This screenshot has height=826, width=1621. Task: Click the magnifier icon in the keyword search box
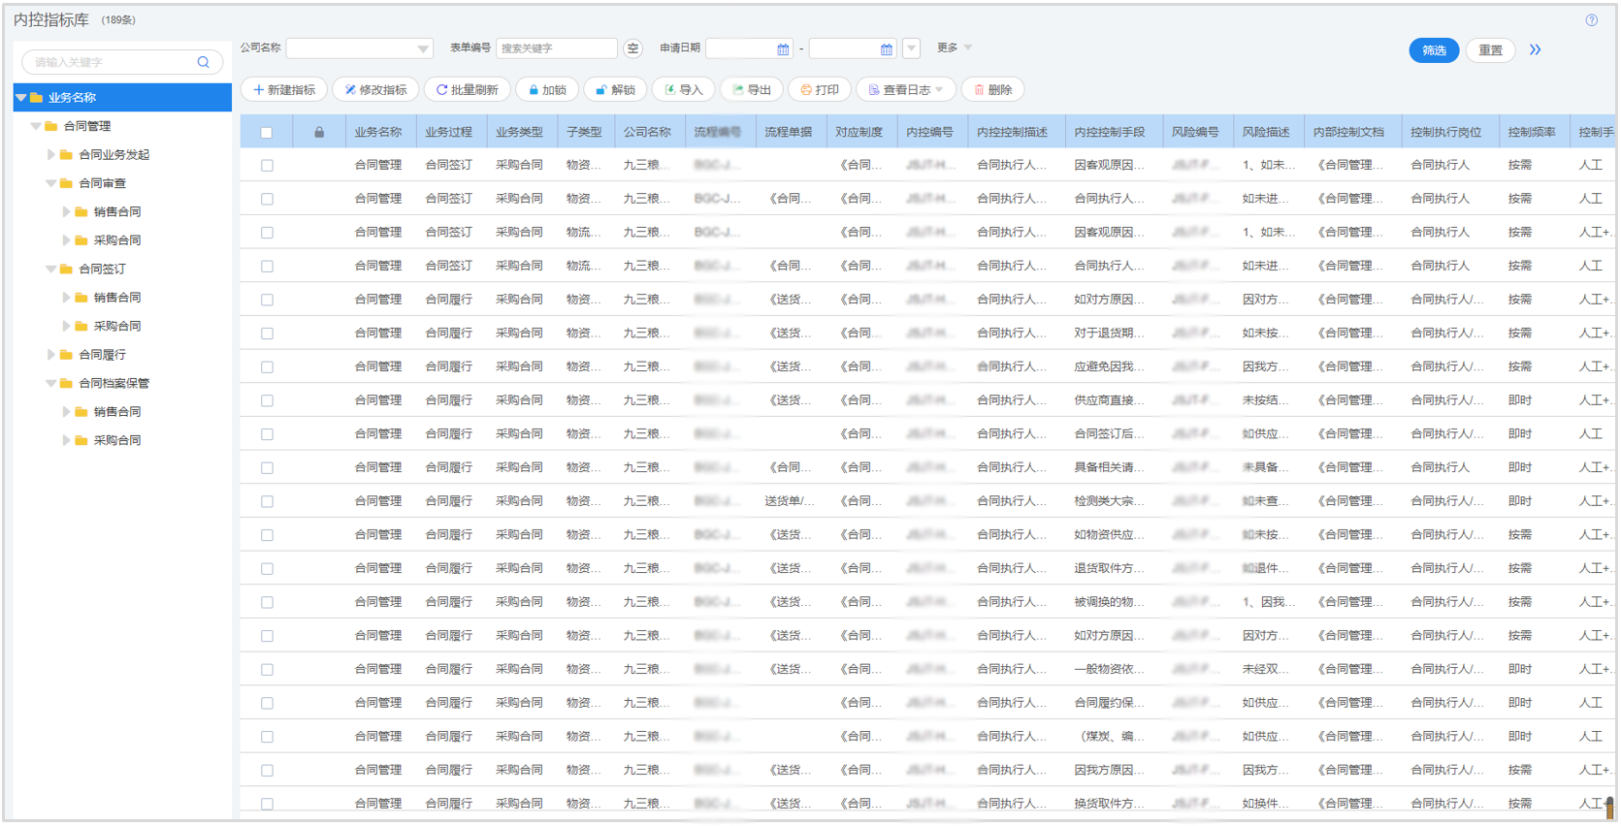point(203,62)
